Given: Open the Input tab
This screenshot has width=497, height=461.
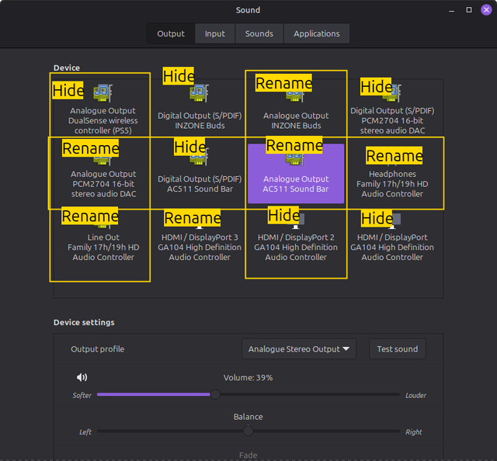Looking at the screenshot, I should [x=215, y=33].
